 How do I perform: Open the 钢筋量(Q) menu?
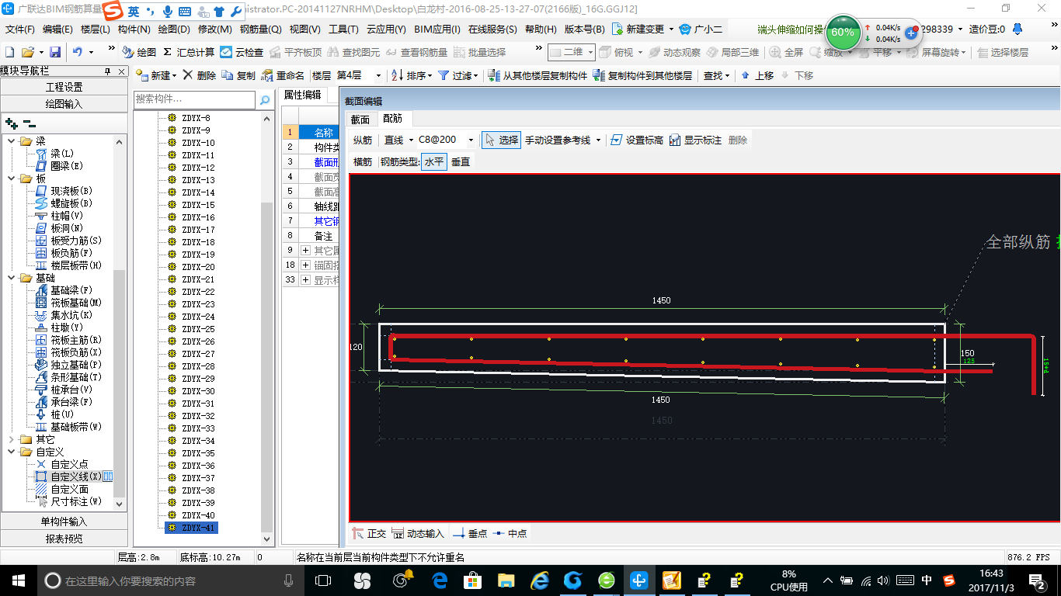click(x=260, y=29)
